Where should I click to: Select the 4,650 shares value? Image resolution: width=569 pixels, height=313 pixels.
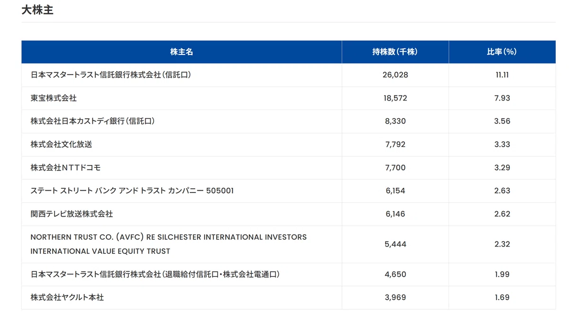click(x=395, y=274)
